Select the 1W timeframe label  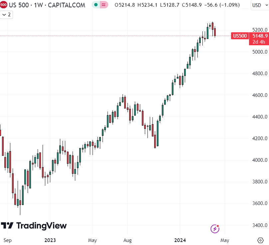pyautogui.click(x=38, y=5)
